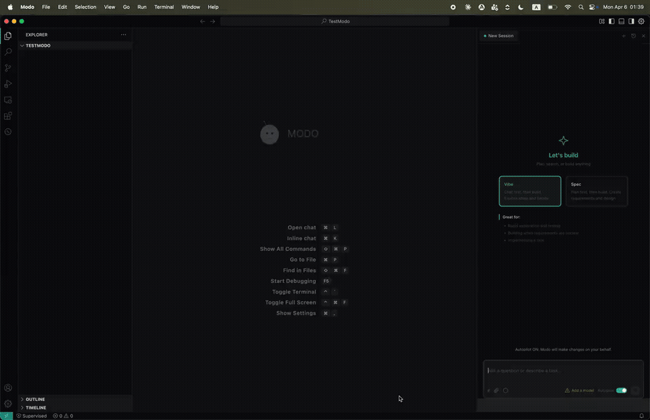Select the Spec mode card
The image size is (650, 420).
click(x=597, y=191)
